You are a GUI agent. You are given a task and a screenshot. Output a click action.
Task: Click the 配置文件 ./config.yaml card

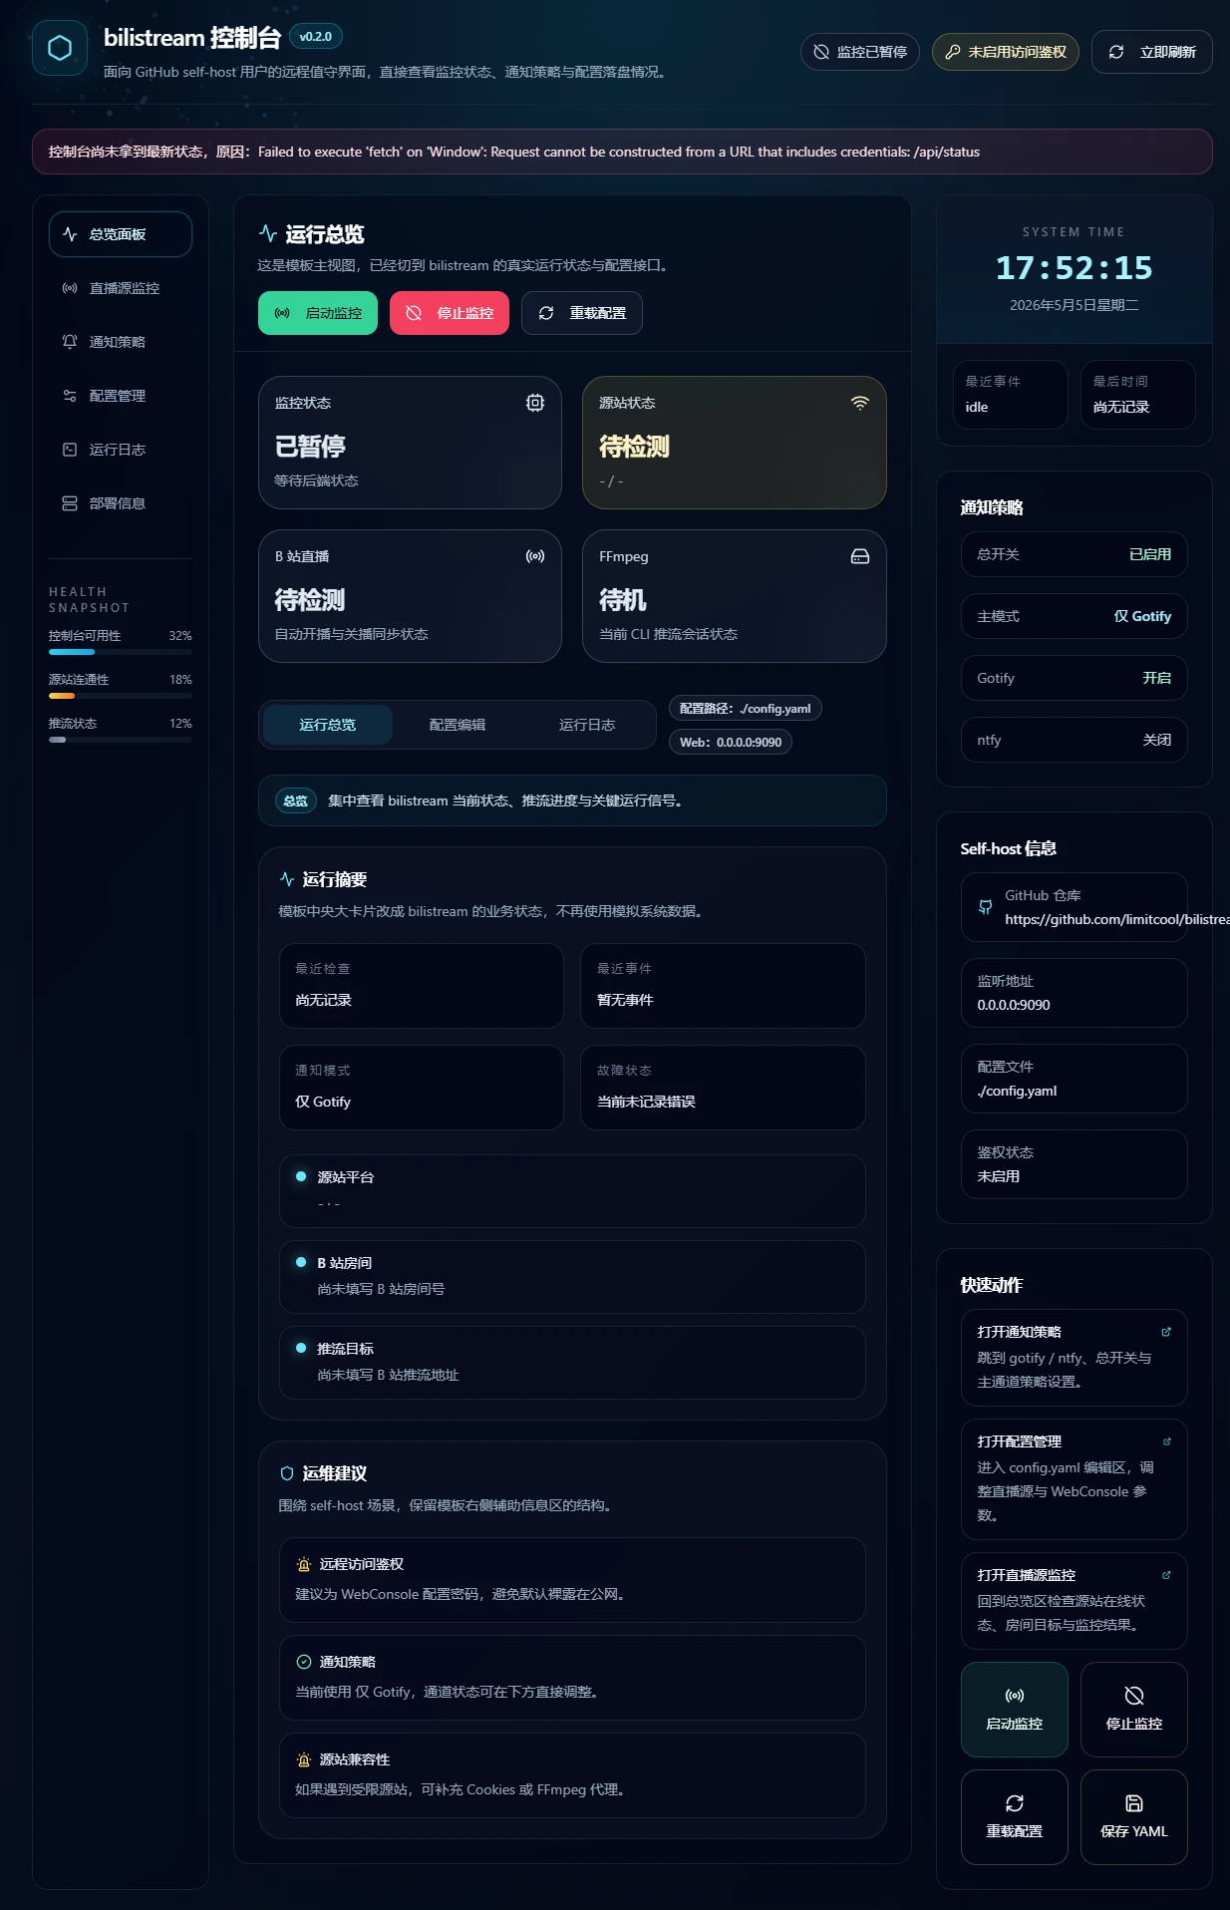pyautogui.click(x=1075, y=1079)
